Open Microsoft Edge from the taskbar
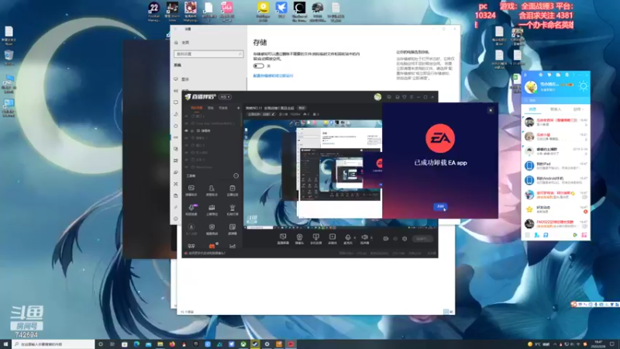Viewport: 620px width, 349px height. 136,344
